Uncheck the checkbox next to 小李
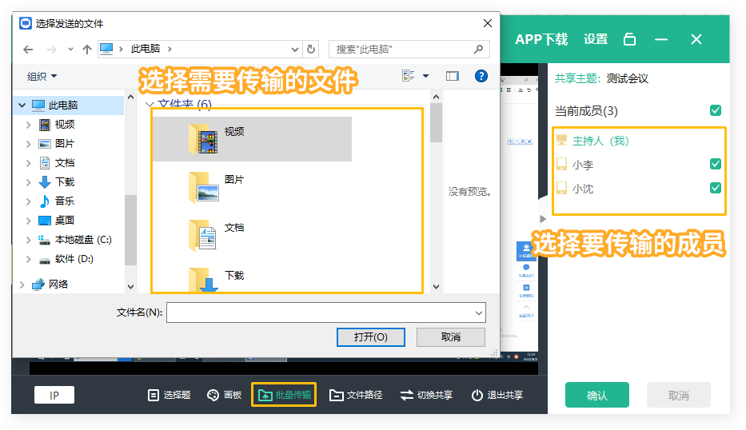Screen dimensions: 746x430 [716, 164]
